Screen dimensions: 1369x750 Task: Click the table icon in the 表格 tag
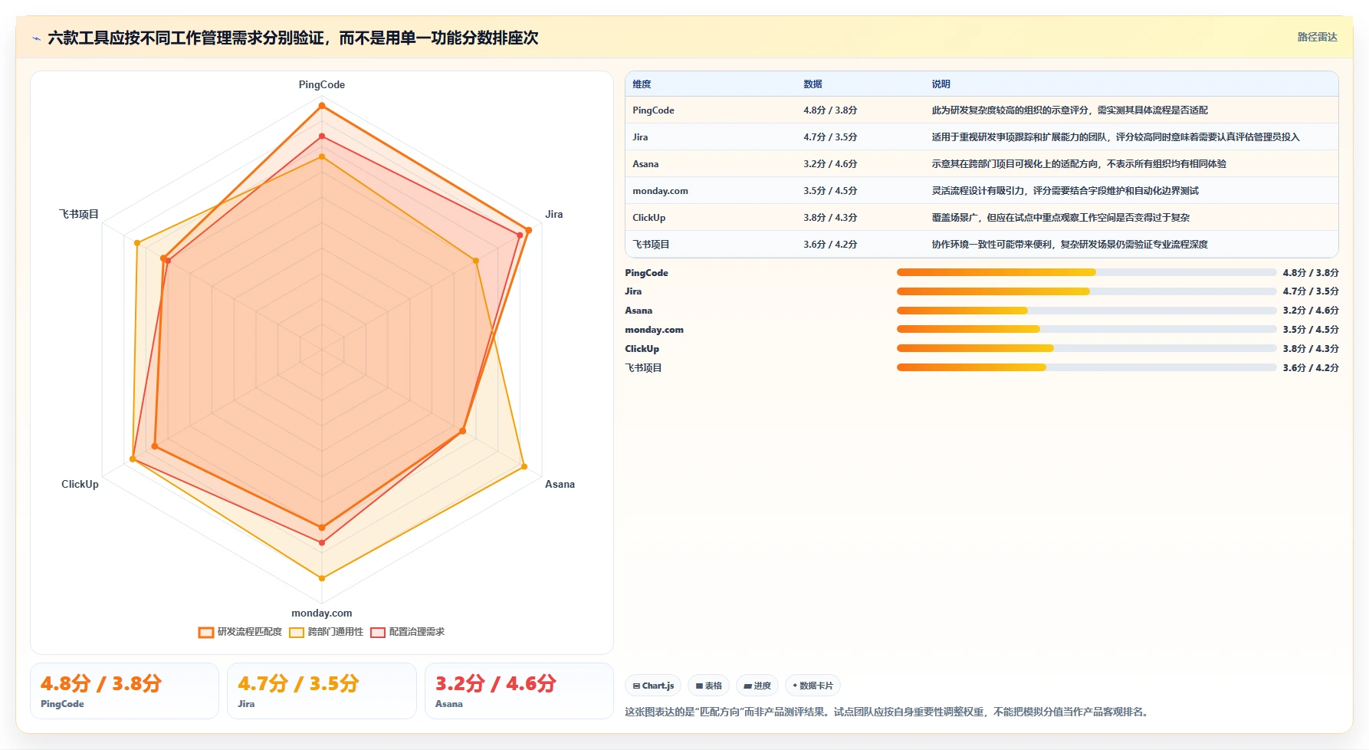click(699, 686)
